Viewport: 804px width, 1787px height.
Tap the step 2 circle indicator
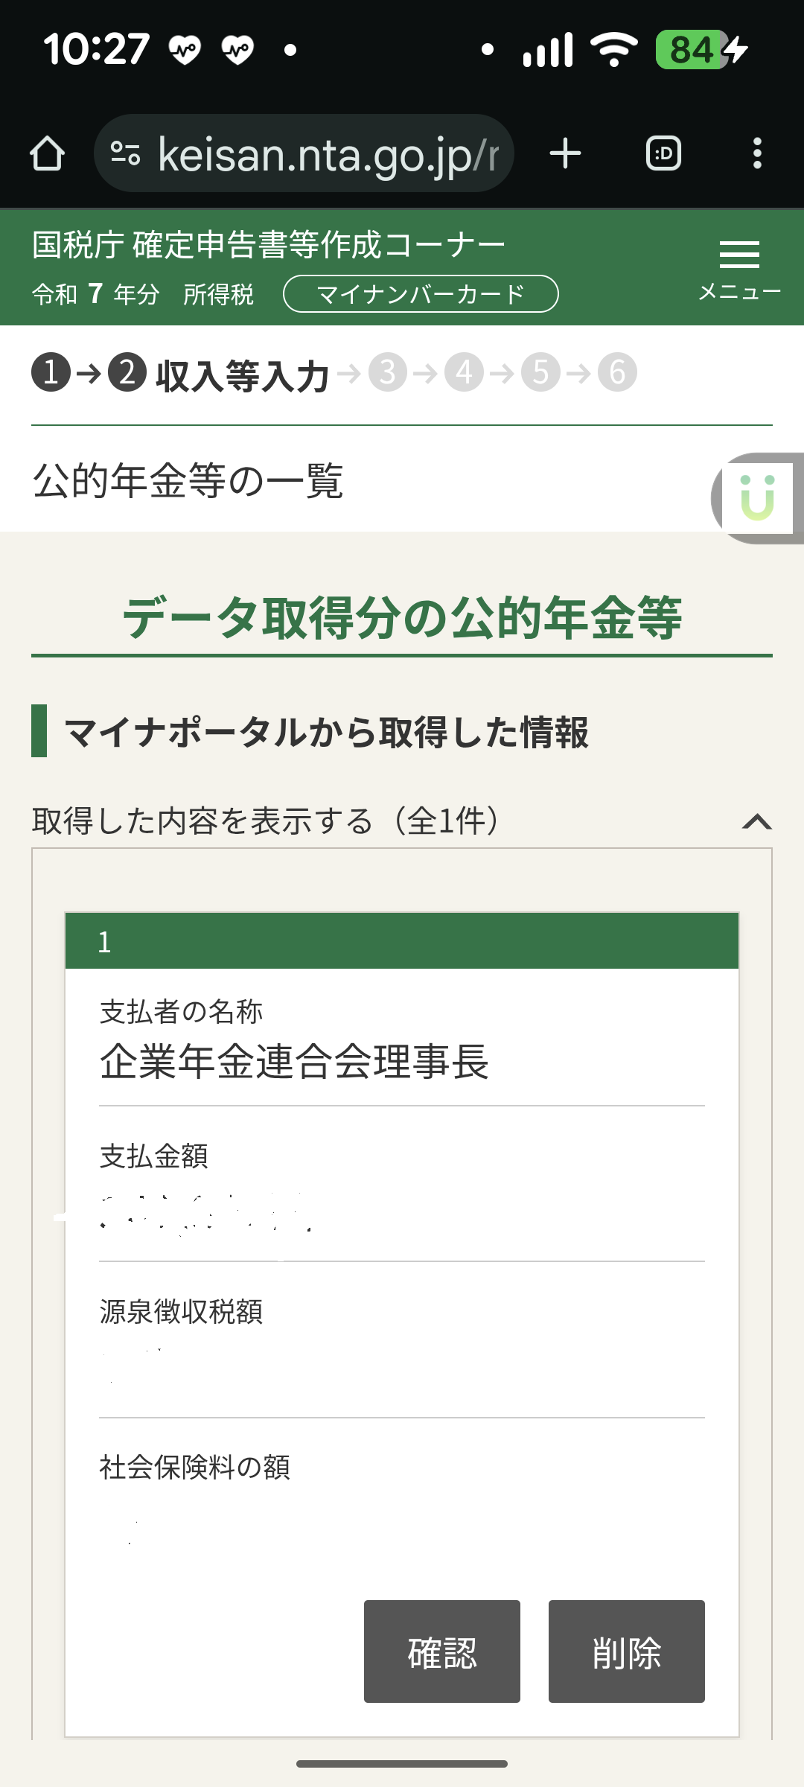point(127,372)
